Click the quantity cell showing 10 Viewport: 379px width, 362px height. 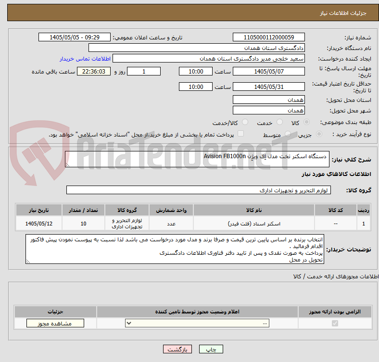coord(83,224)
